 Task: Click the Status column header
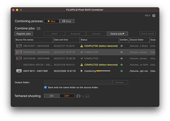tap(99, 40)
